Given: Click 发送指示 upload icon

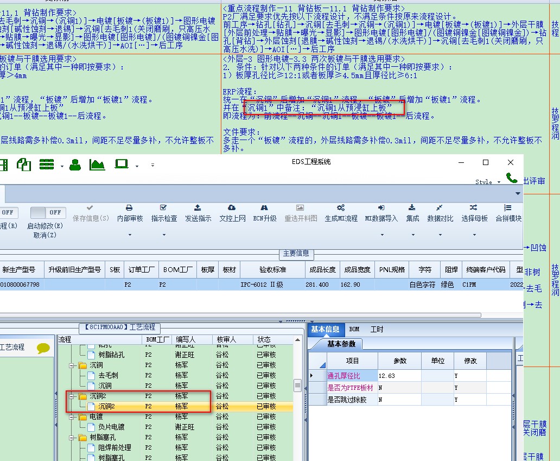Looking at the screenshot, I should point(198,207).
